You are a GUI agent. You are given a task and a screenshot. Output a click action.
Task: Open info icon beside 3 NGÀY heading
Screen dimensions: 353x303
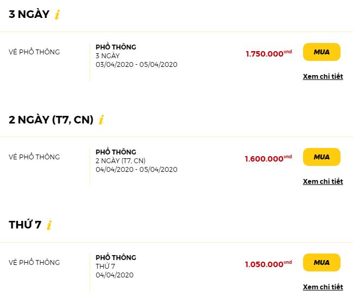pos(58,15)
